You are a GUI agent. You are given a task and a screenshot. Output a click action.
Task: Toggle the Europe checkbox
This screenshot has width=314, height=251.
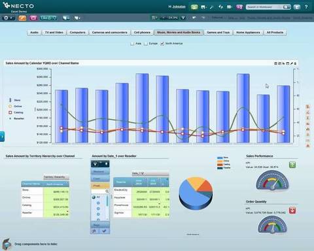pos(146,44)
